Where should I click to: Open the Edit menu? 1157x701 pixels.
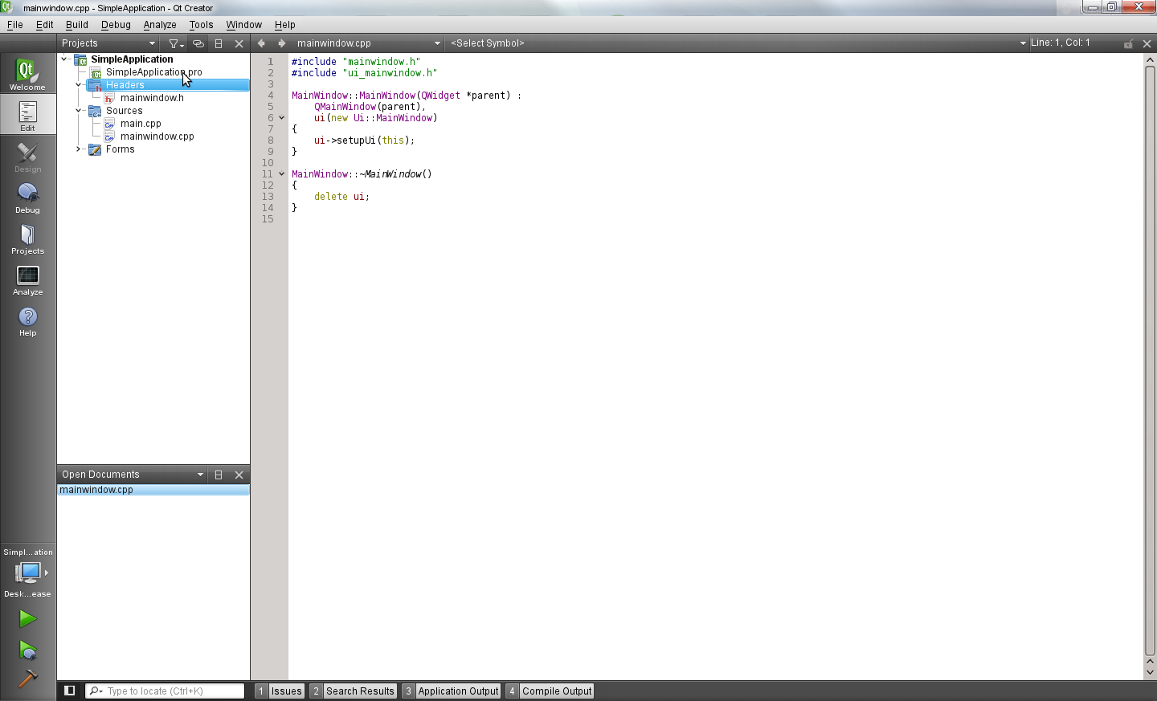click(45, 25)
